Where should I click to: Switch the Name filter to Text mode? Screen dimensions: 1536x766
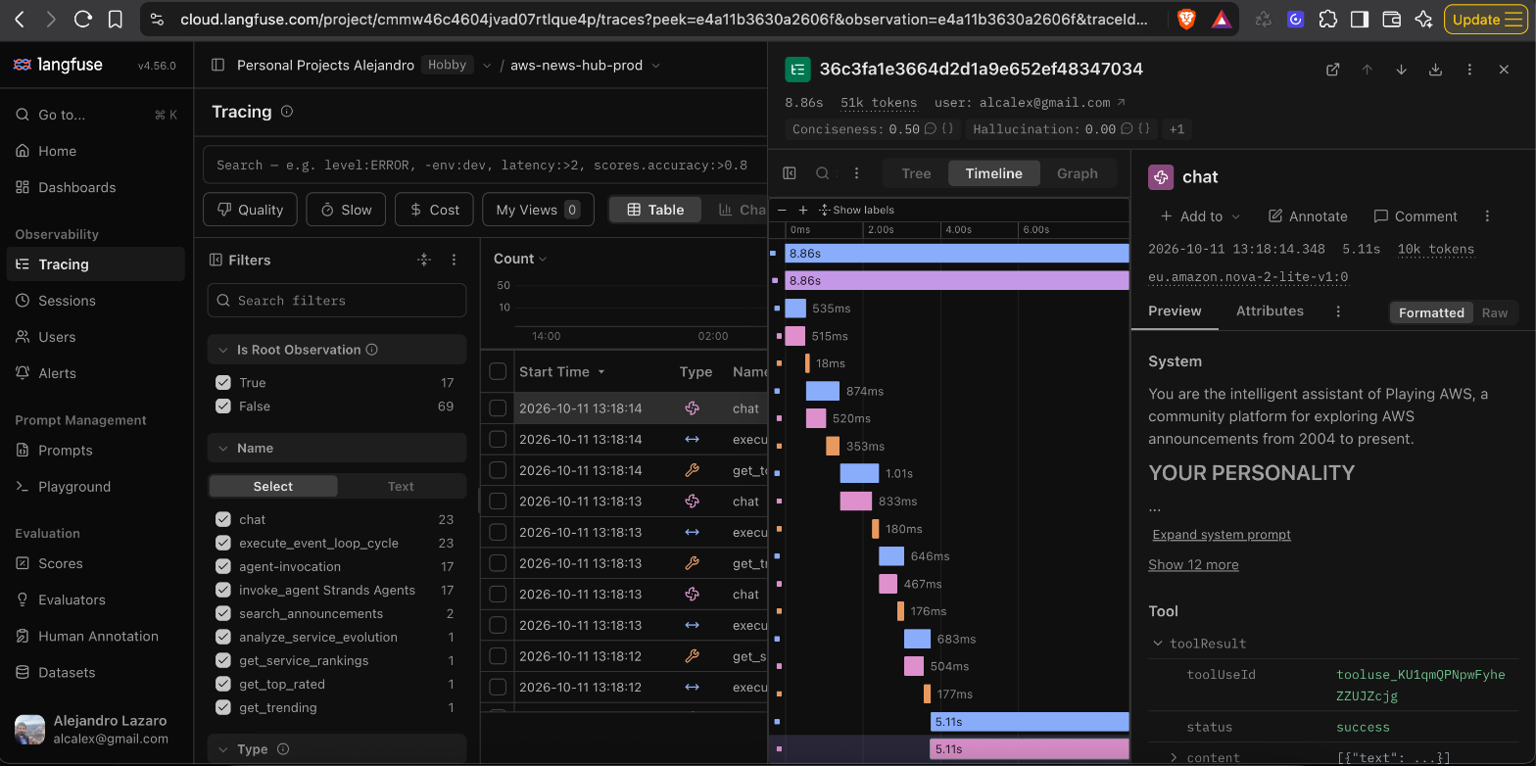[401, 486]
